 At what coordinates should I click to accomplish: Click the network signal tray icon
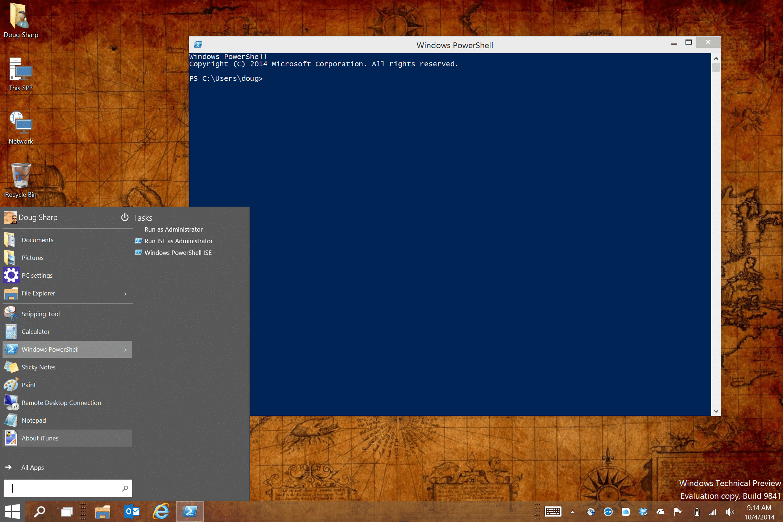[713, 512]
